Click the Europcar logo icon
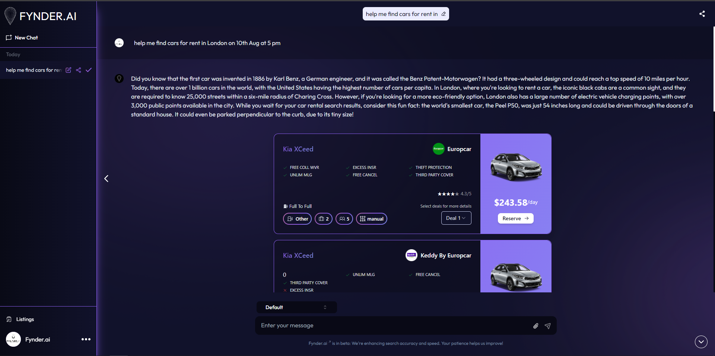 point(439,149)
